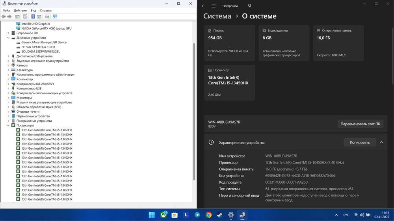Expand the Контроллеры USB node
This screenshot has height=221, width=394.
coord(8,88)
